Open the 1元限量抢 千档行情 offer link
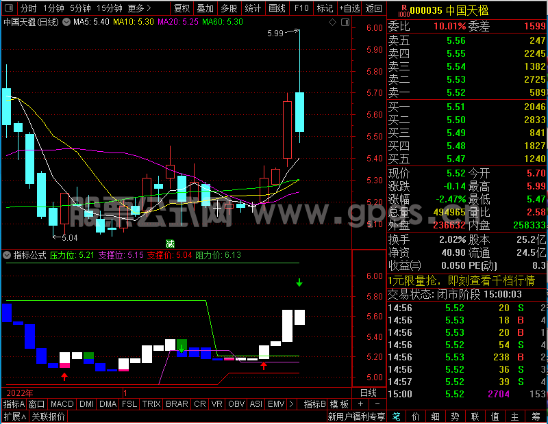The image size is (548, 424). pyautogui.click(x=461, y=280)
